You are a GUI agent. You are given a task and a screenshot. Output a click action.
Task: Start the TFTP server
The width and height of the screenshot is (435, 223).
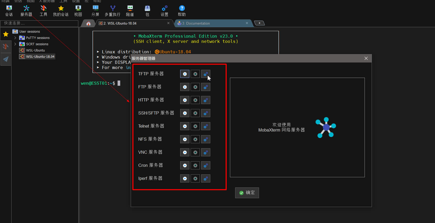click(x=185, y=74)
